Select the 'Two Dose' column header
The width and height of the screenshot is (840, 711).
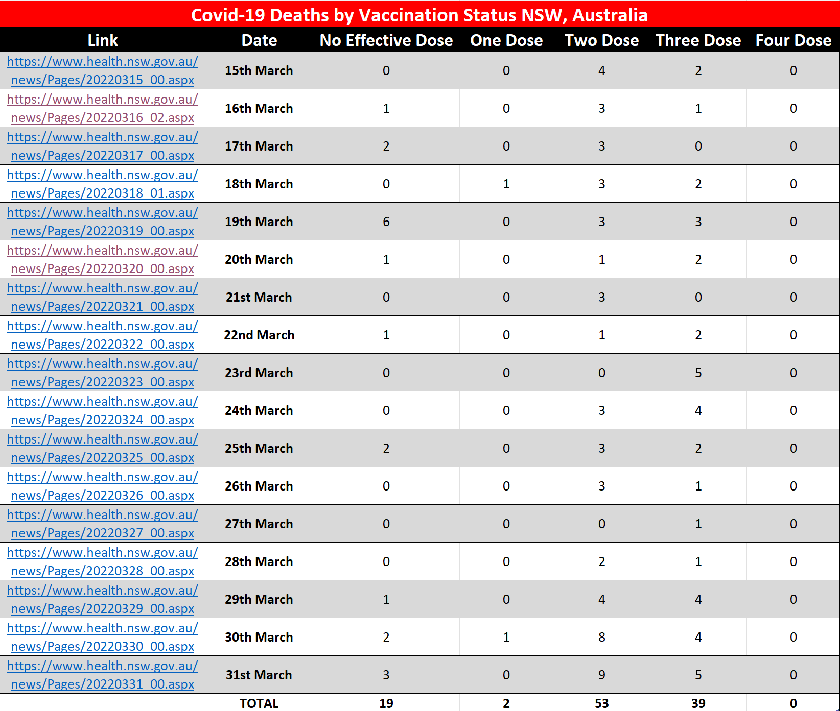(x=601, y=40)
